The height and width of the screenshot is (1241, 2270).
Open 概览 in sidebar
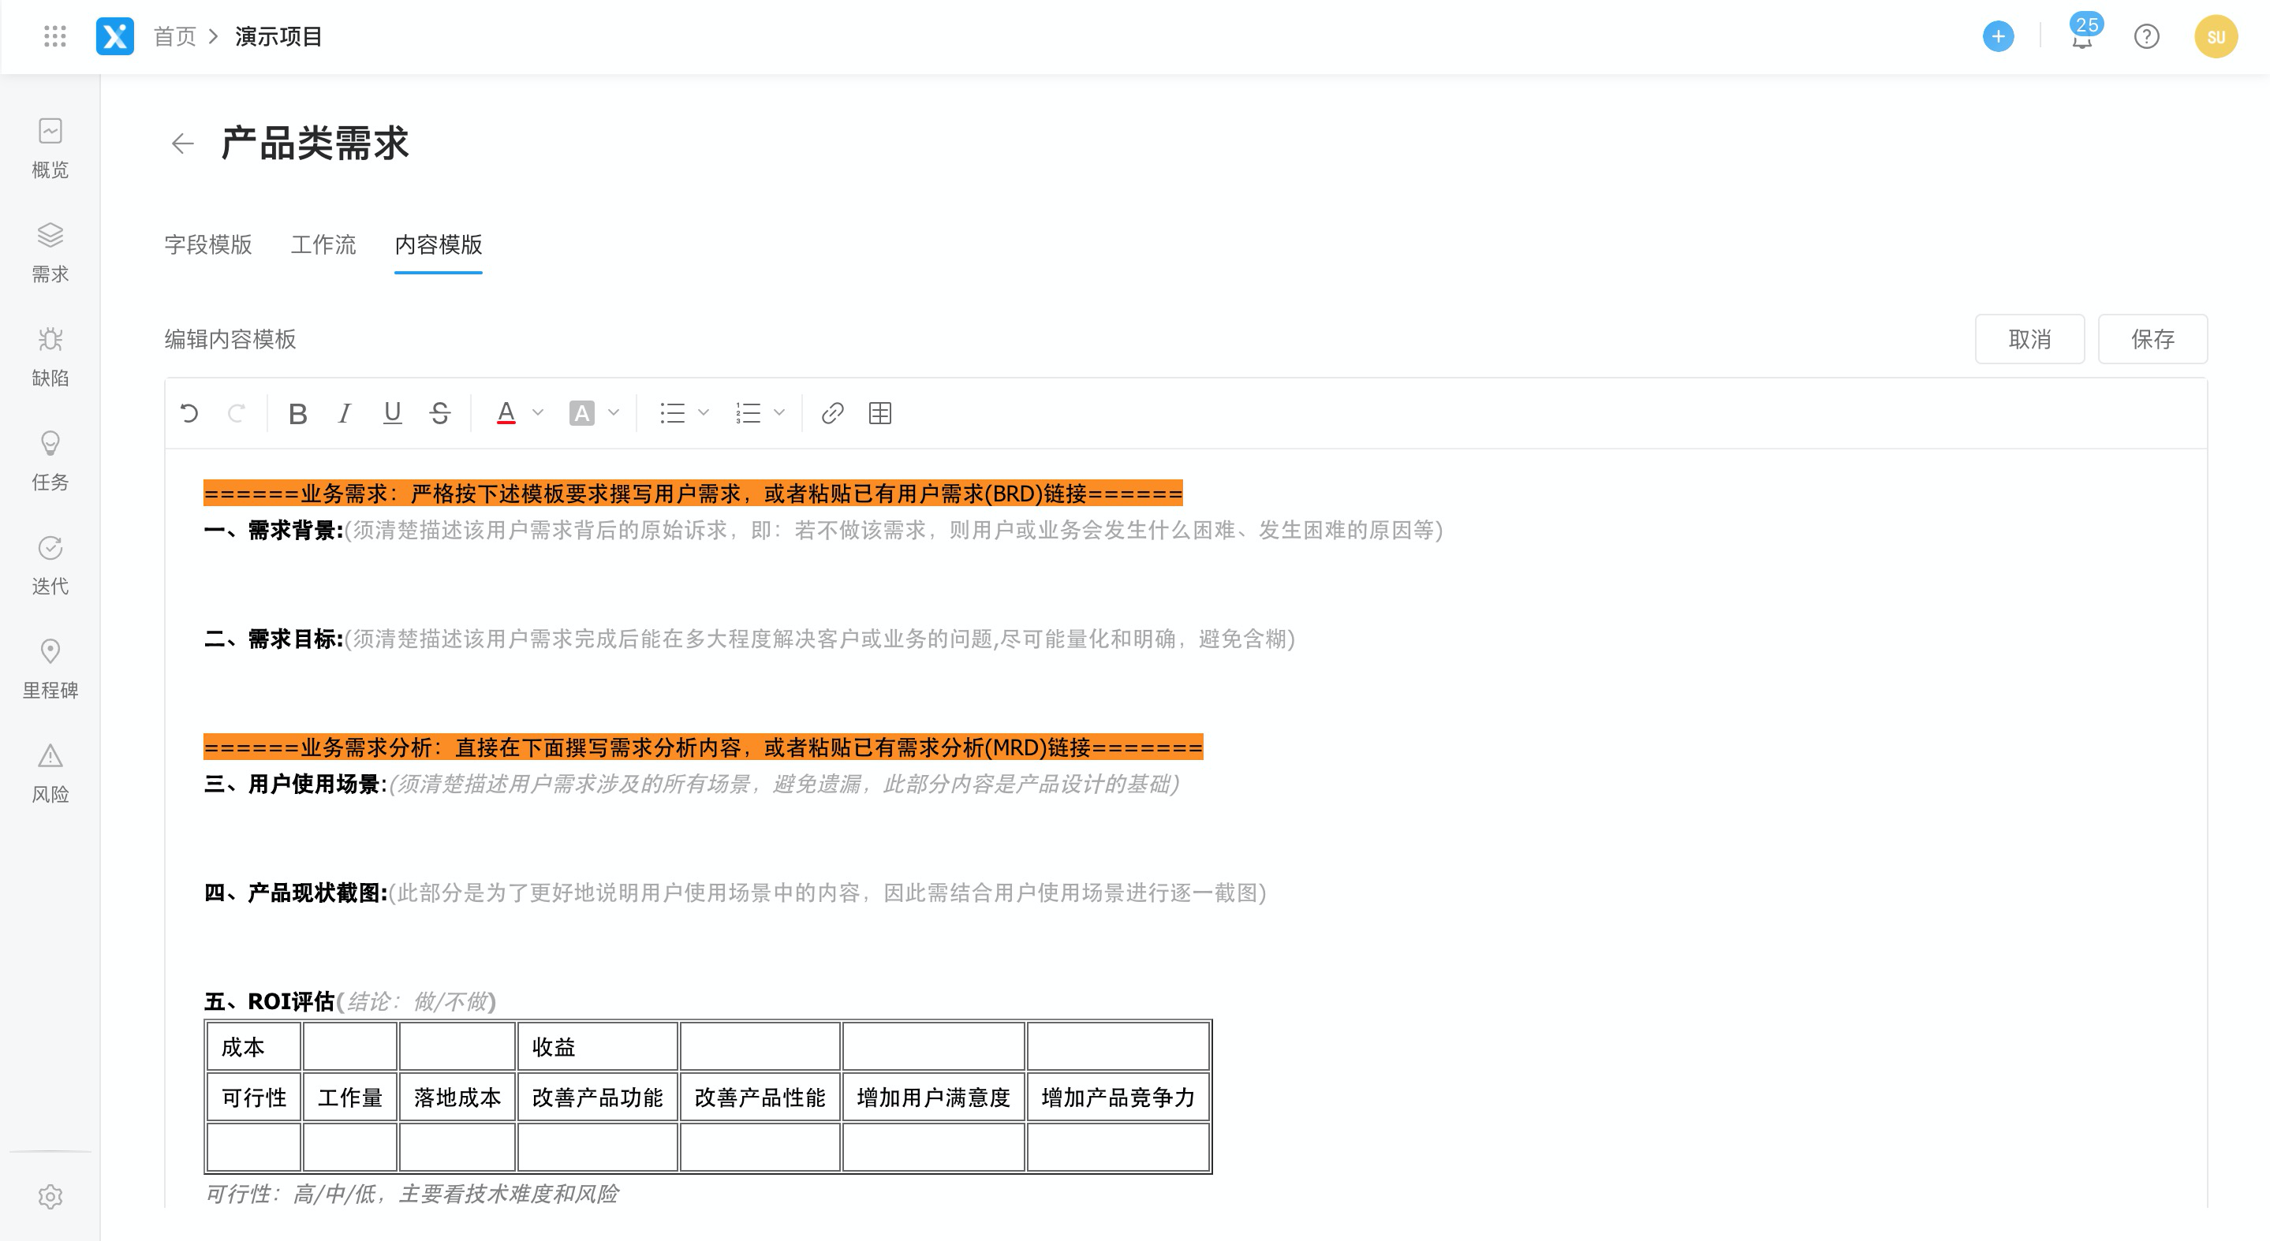pos(50,149)
